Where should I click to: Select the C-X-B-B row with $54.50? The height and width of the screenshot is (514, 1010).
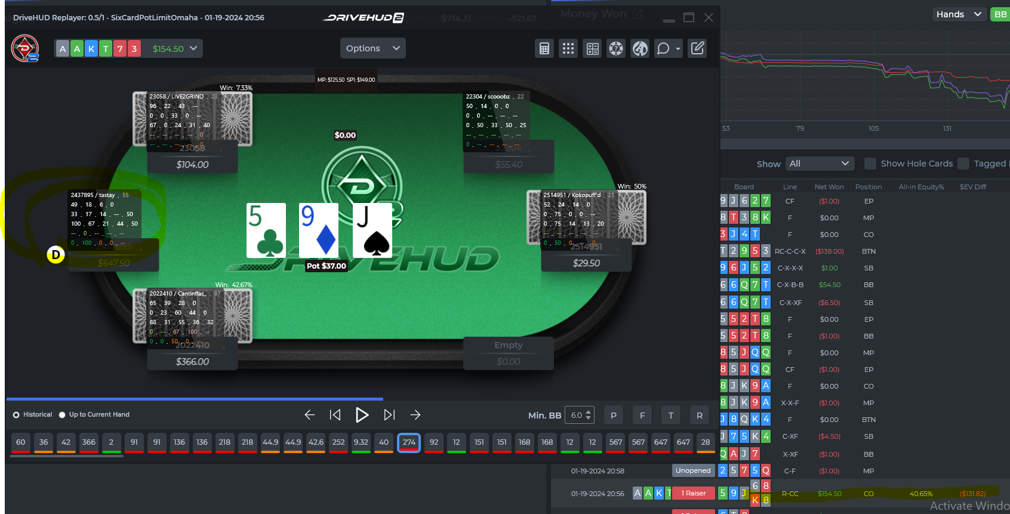[x=864, y=285]
